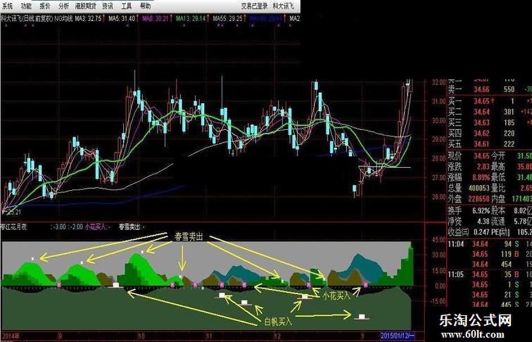Click the 收益 0.247 value
The height and width of the screenshot is (342, 532).
pyautogui.click(x=481, y=232)
